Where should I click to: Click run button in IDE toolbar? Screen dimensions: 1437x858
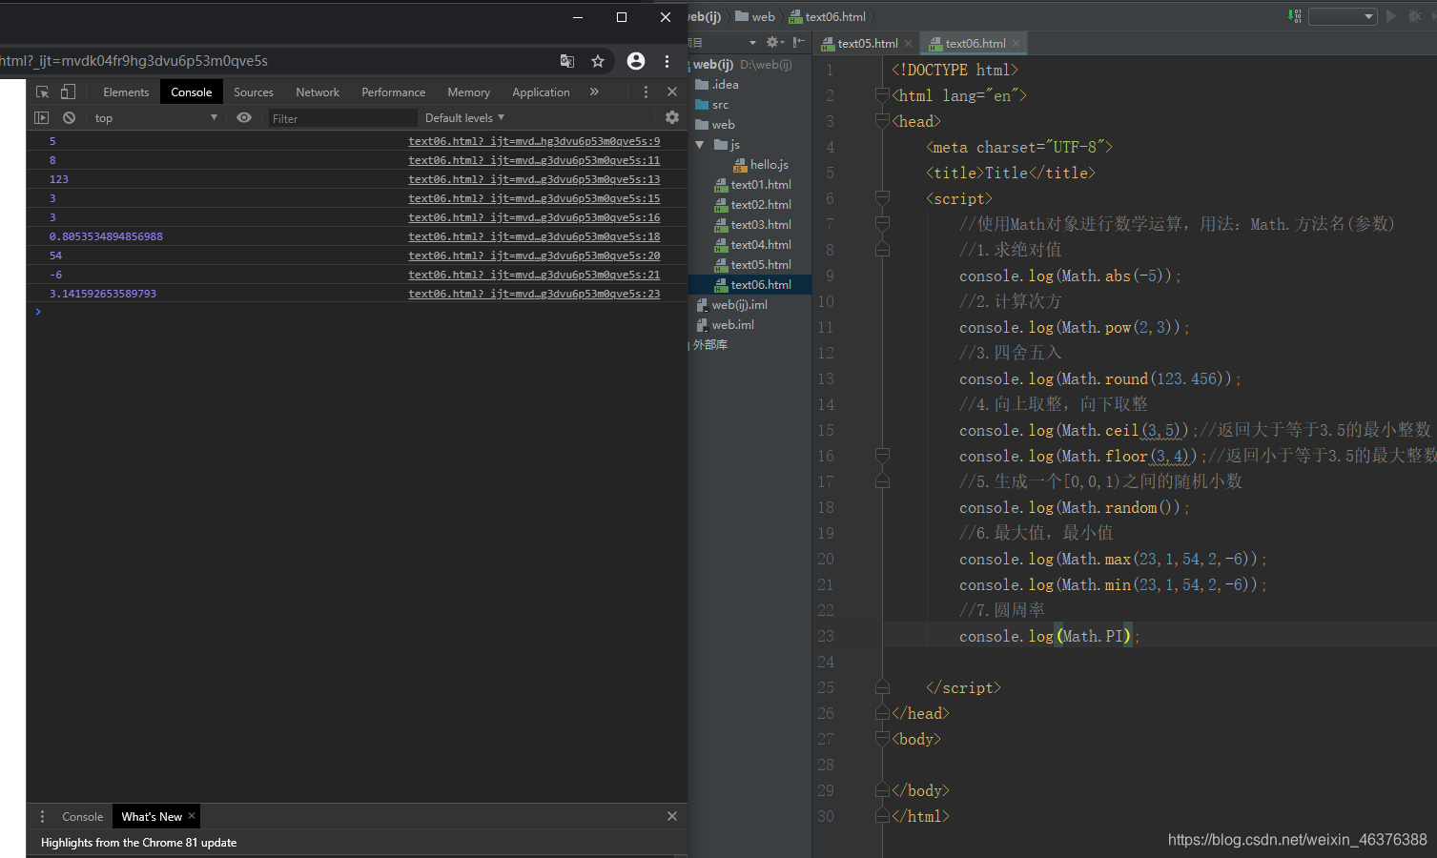1391,16
